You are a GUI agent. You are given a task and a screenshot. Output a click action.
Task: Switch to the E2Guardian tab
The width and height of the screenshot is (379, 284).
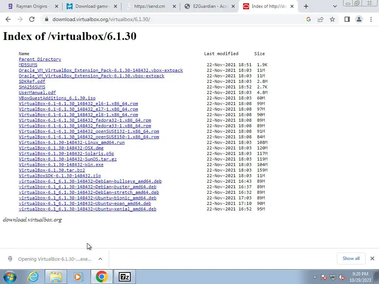coord(209,6)
